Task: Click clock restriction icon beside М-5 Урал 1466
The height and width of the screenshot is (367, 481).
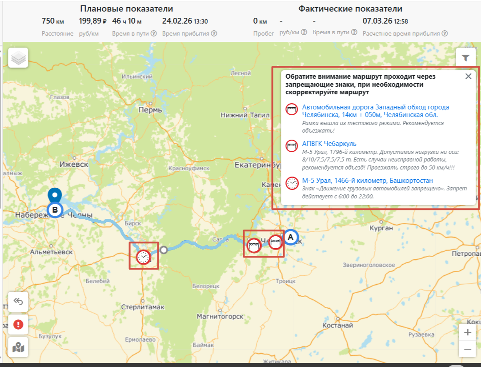Action: point(292,183)
